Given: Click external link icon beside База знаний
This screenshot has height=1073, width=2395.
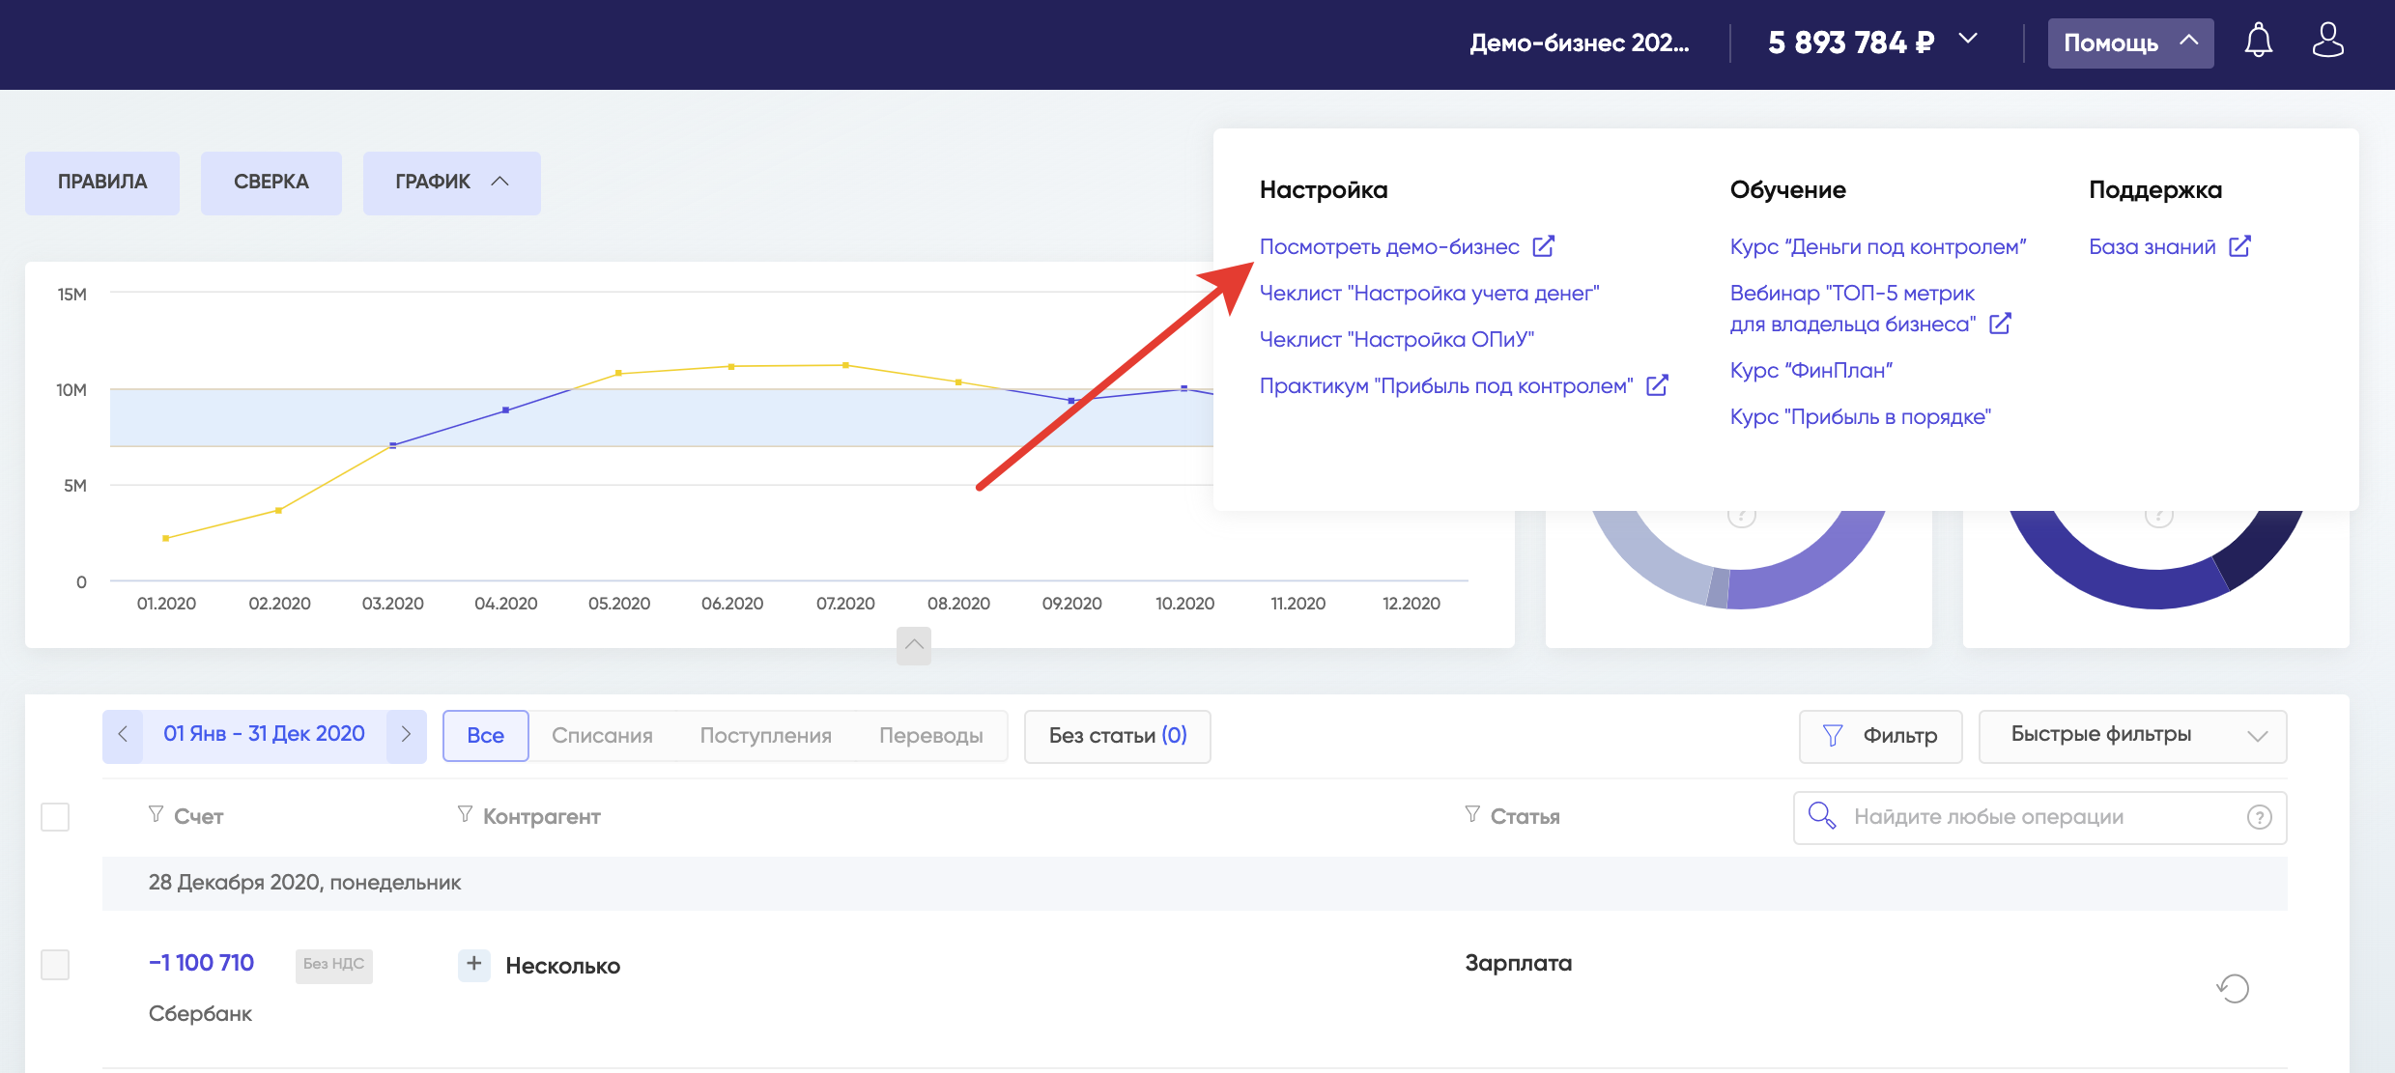Looking at the screenshot, I should [2239, 246].
